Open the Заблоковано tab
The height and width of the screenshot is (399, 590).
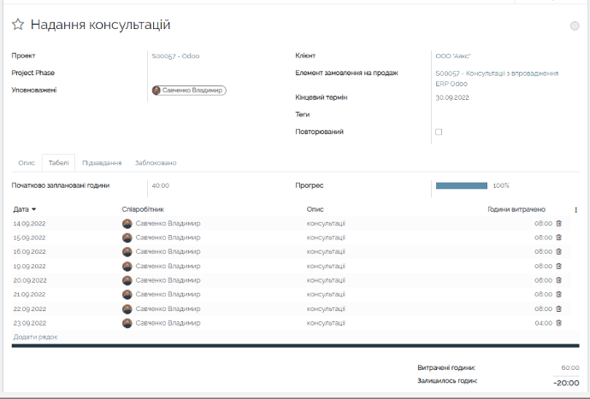pyautogui.click(x=155, y=162)
